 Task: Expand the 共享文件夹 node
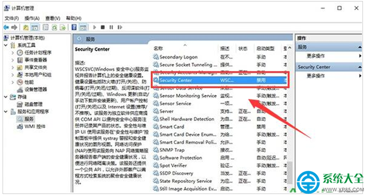(13, 67)
